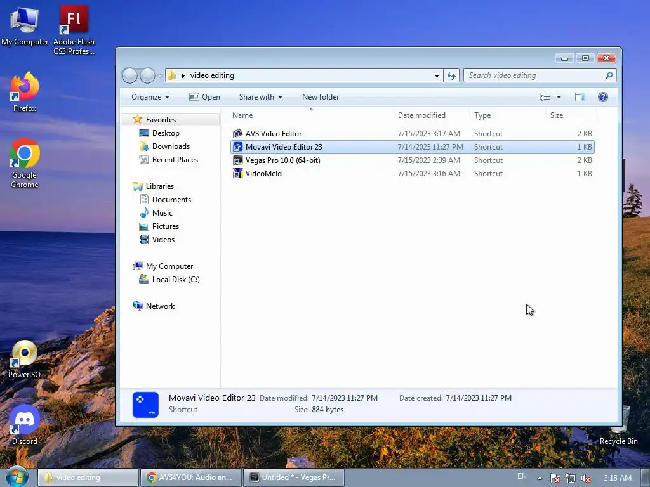Expand the address bar history dropdown
Viewport: 650px width, 487px height.
(437, 75)
